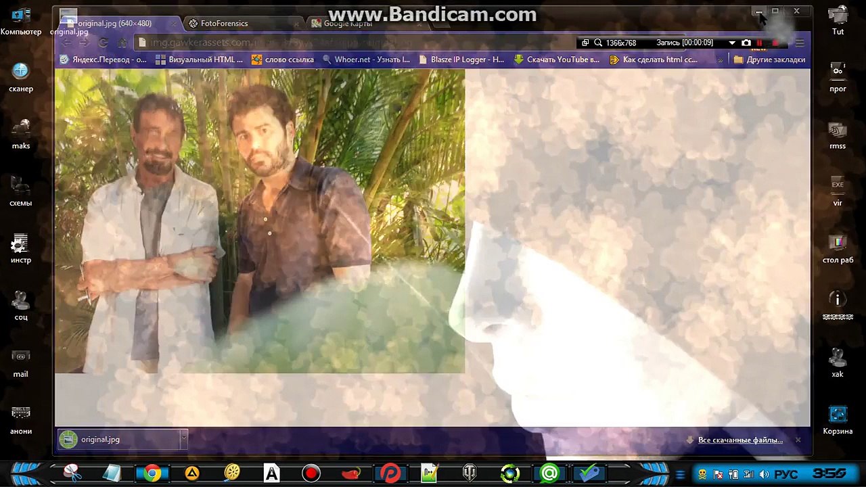
Task: Open the green @ Mail.ru Agent icon
Action: (549, 473)
